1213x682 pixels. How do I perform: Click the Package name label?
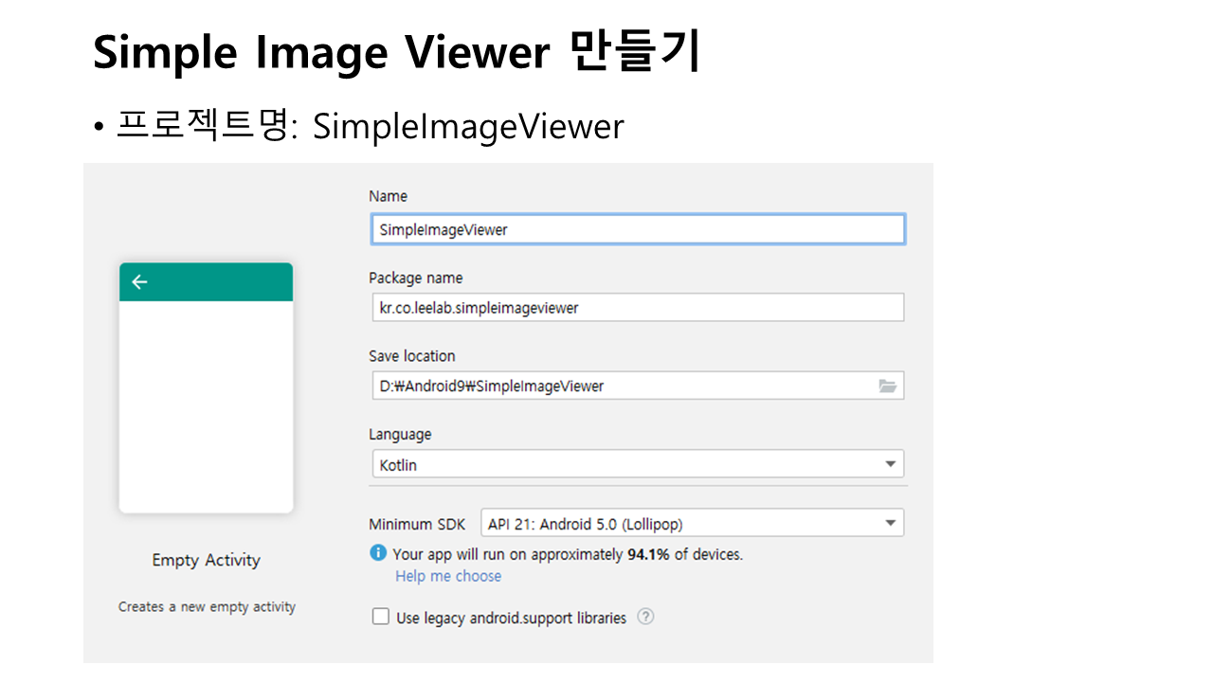point(415,278)
